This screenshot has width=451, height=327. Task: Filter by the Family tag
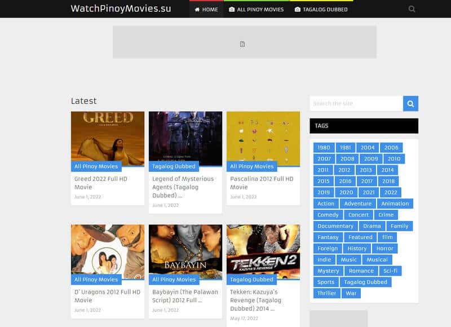click(400, 226)
